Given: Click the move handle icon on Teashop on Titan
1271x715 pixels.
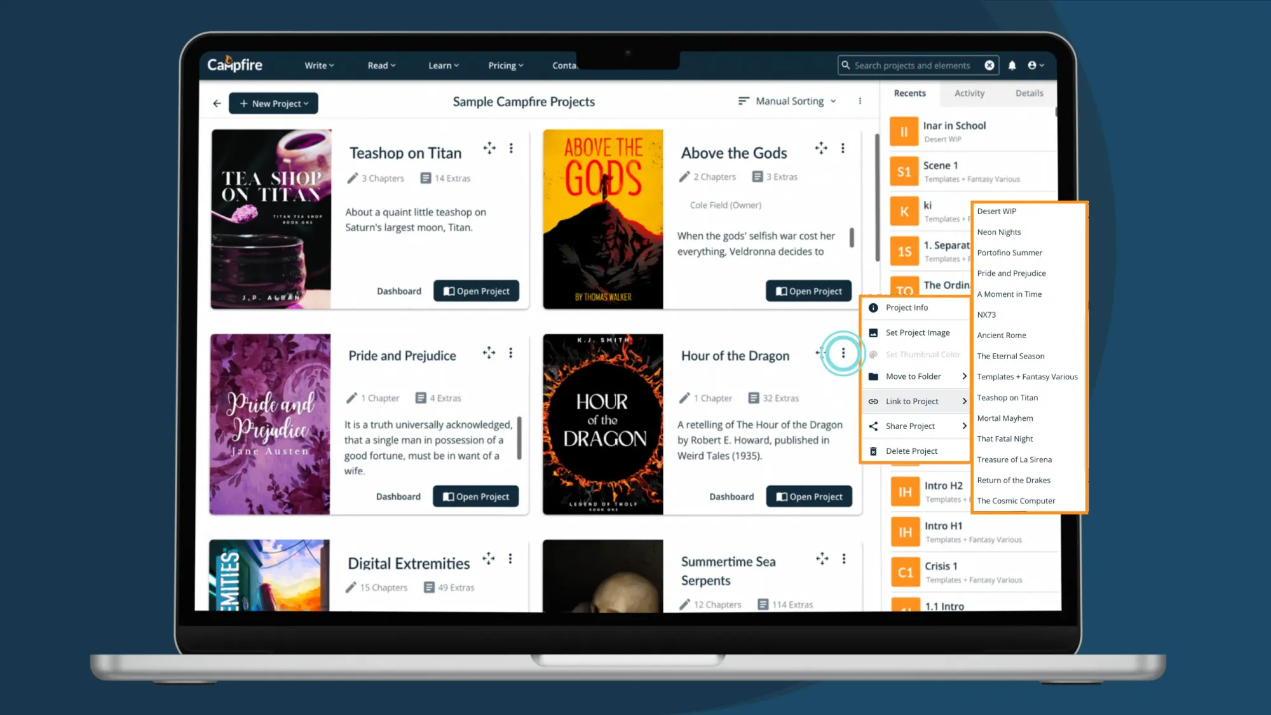Looking at the screenshot, I should pos(489,148).
